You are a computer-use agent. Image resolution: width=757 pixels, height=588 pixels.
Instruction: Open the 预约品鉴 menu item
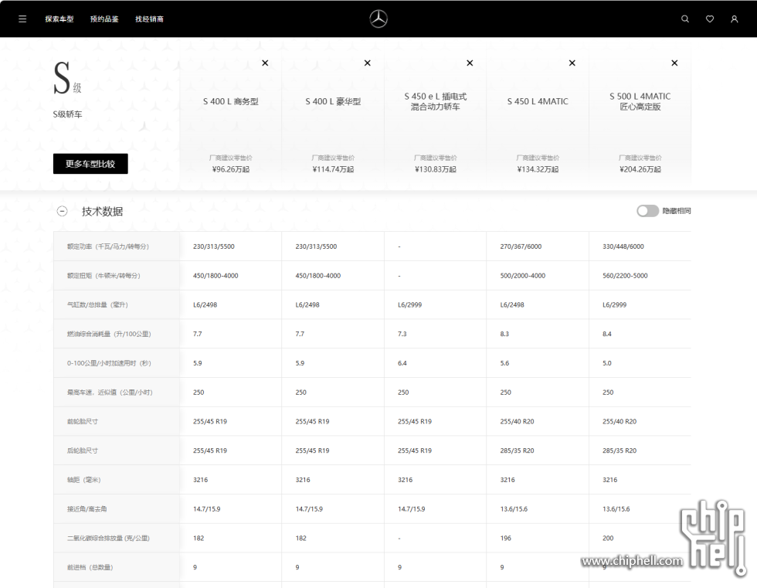pos(104,19)
